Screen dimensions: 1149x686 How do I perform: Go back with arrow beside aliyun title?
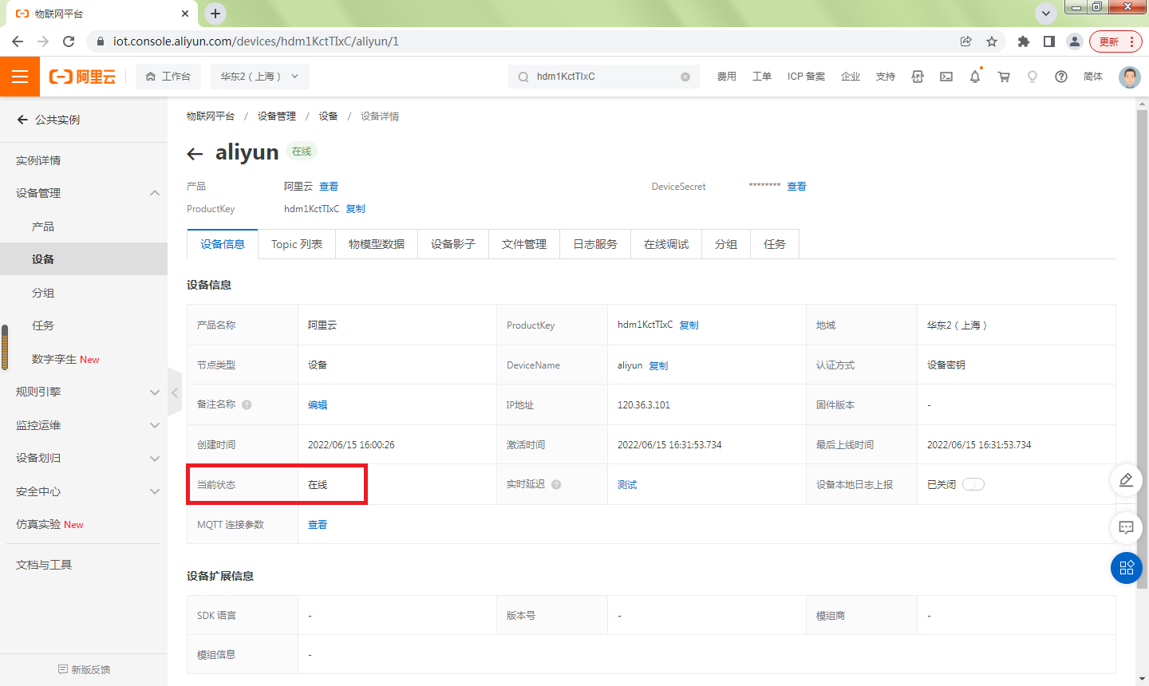(x=195, y=154)
